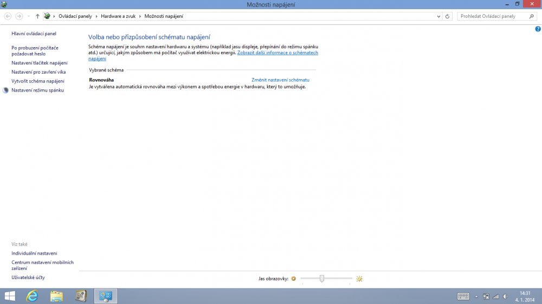Viewport: 542px width, 304px height.
Task: Click the Up one level arrow
Action: coord(37,16)
